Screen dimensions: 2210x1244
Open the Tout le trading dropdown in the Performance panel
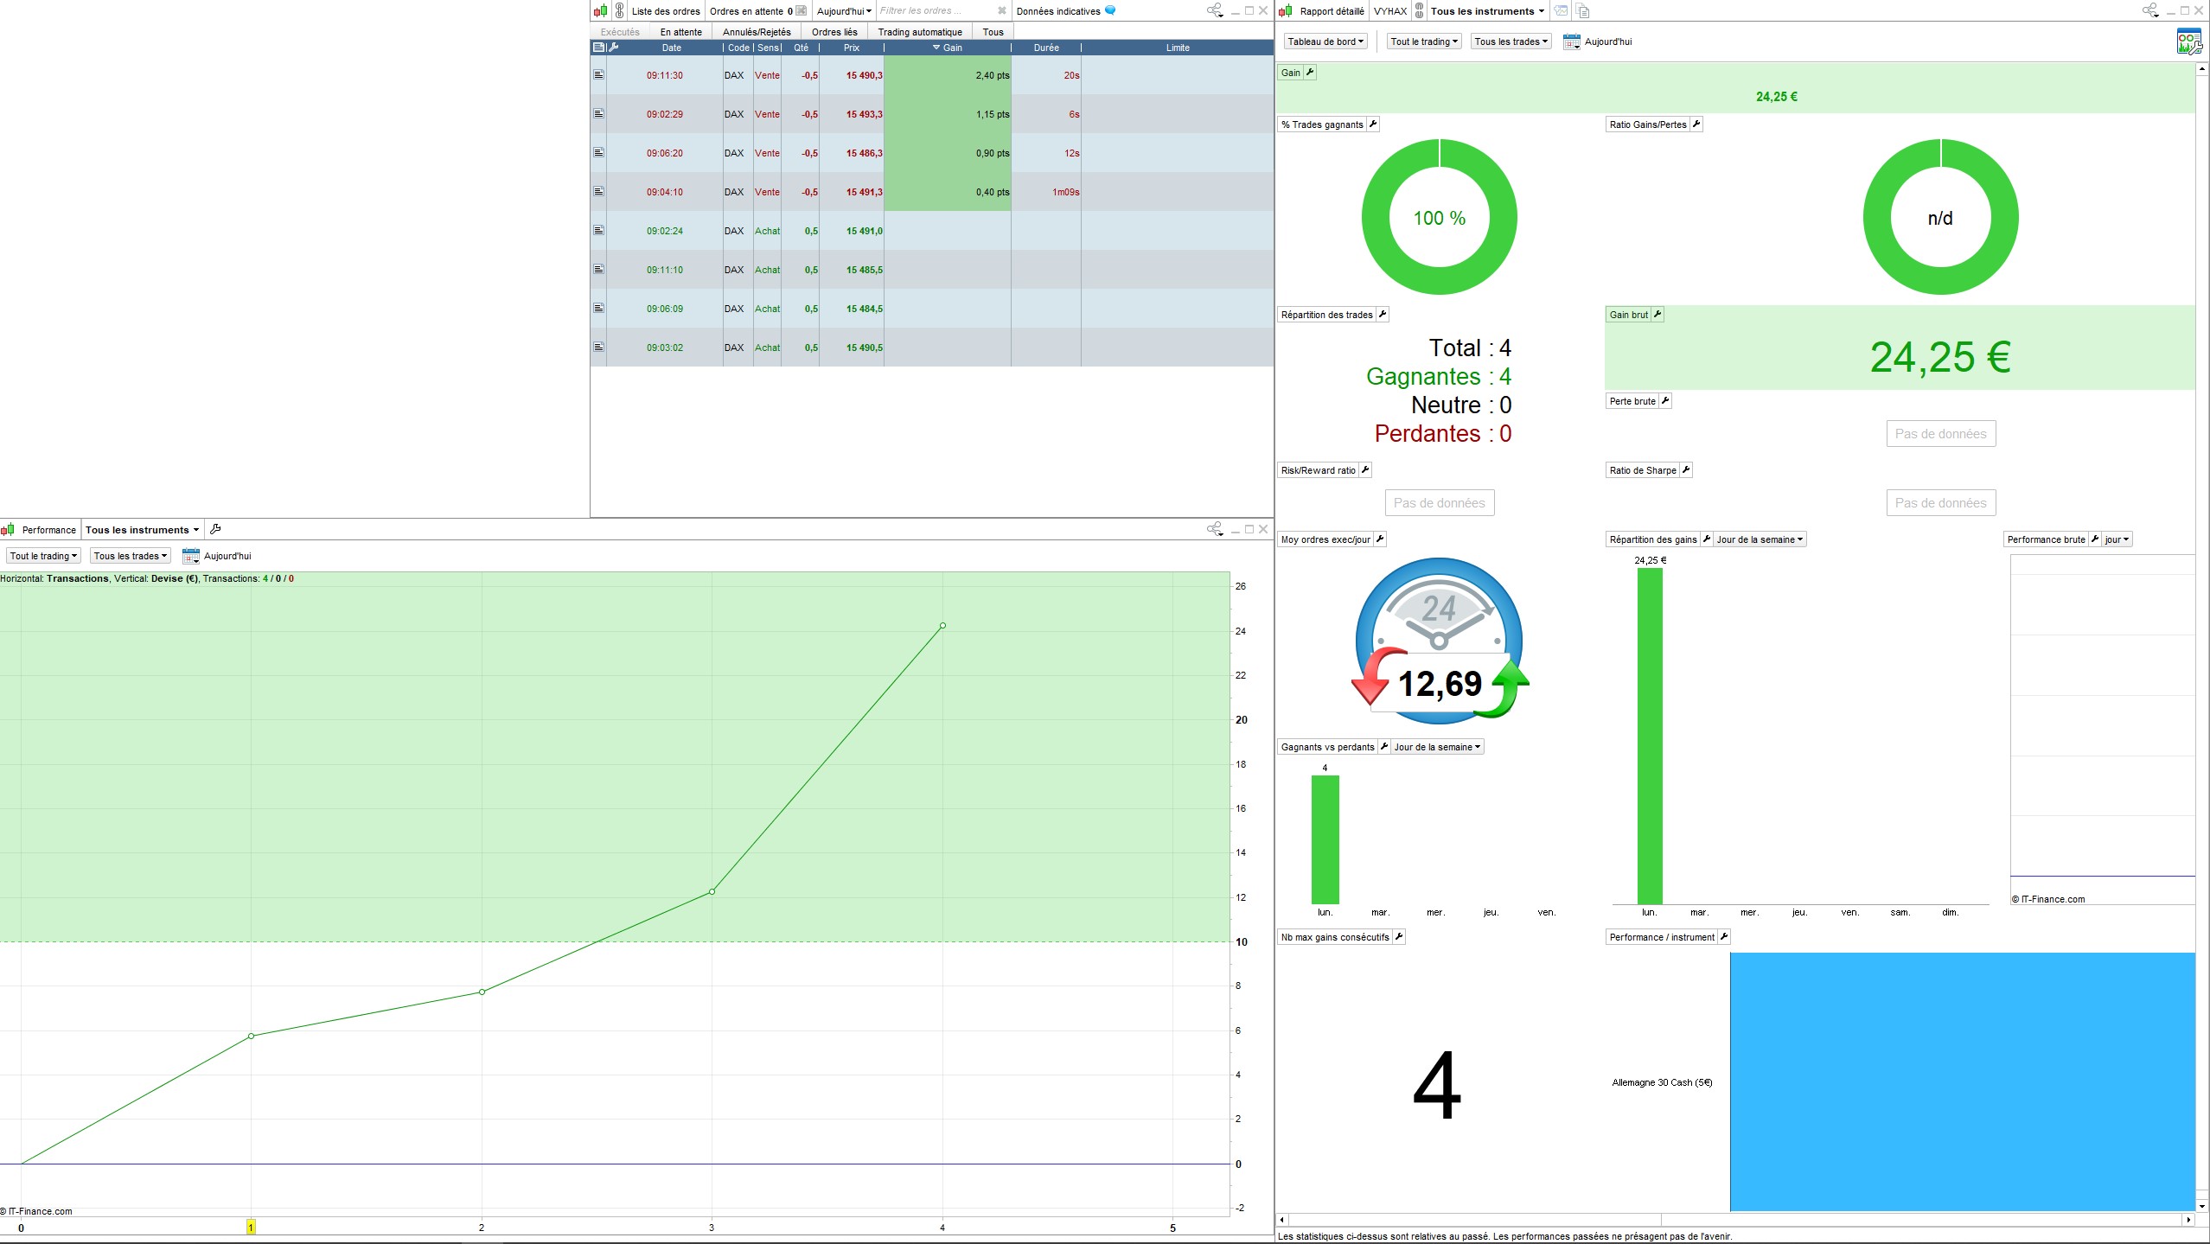(x=43, y=556)
